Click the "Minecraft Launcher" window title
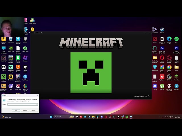The height and width of the screenshot is (136, 182). (37, 33)
